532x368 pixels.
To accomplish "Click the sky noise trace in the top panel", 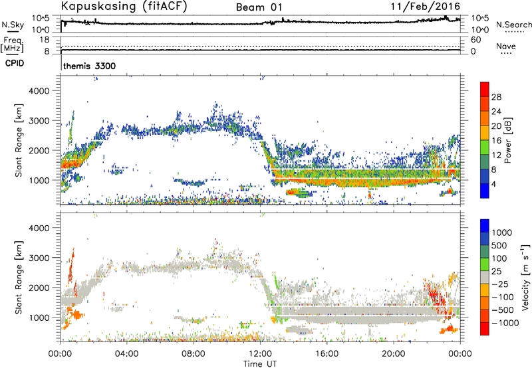I will click(x=261, y=23).
